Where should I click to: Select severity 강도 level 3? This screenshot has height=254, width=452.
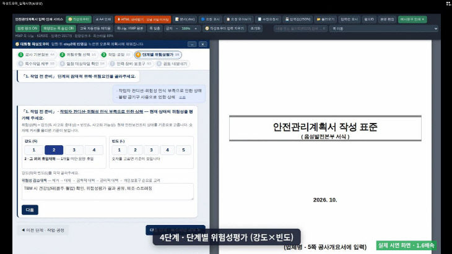pyautogui.click(x=74, y=150)
